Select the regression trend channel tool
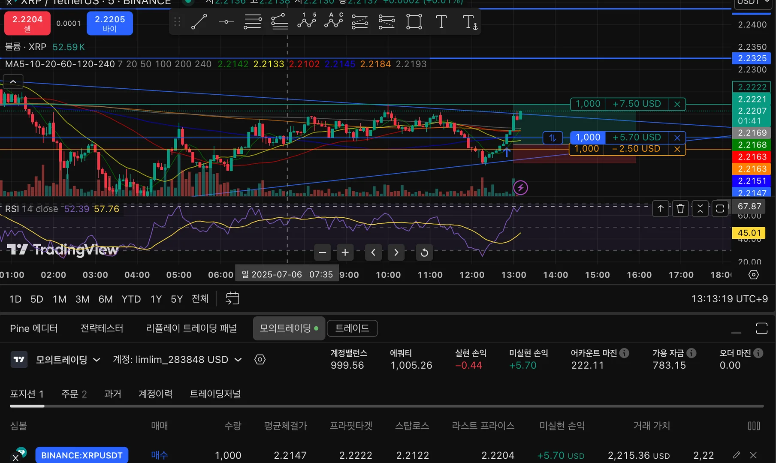The image size is (776, 463). coord(280,21)
